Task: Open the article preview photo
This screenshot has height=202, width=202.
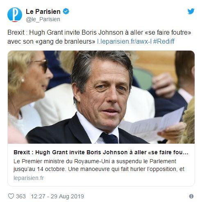Action: (x=101, y=97)
